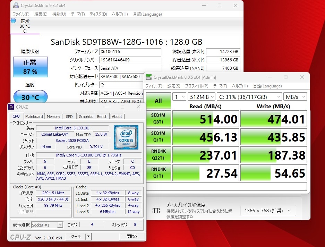This screenshot has height=247, width=325.
Task: Switch to the Bench tab in CPU-Z
Action: 102,117
